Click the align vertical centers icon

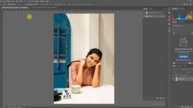tap(58, 4)
